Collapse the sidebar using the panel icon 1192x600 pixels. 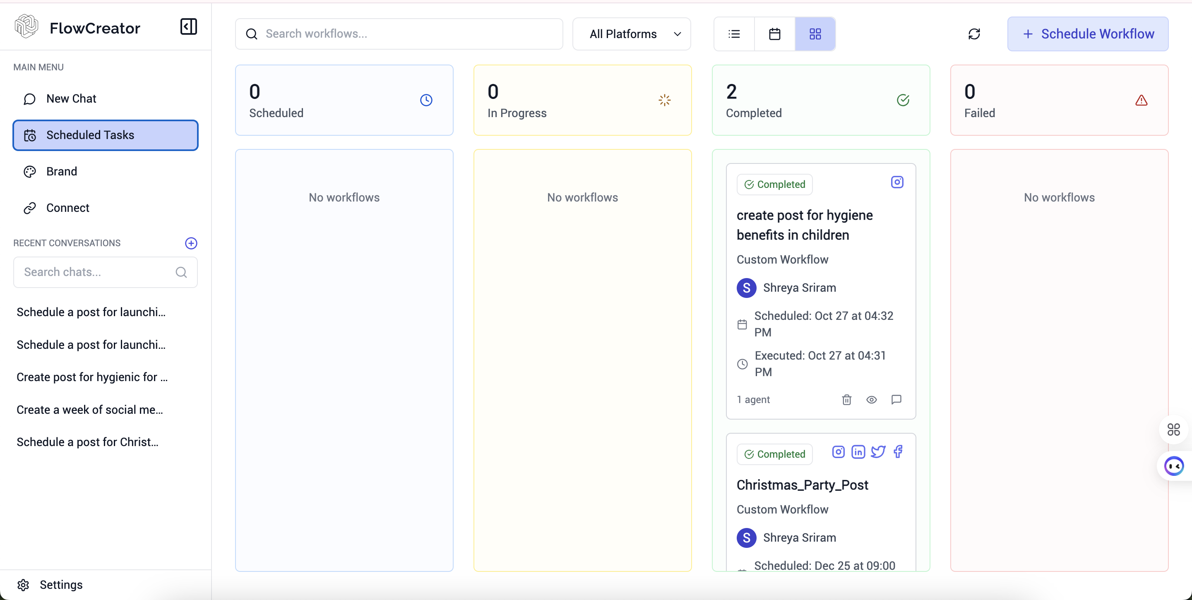click(189, 26)
